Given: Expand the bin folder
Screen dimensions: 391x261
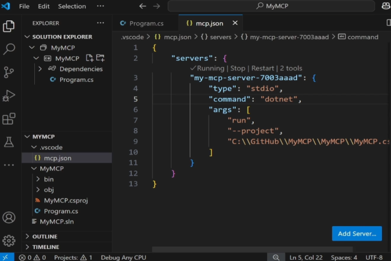Looking at the screenshot, I should coord(37,179).
